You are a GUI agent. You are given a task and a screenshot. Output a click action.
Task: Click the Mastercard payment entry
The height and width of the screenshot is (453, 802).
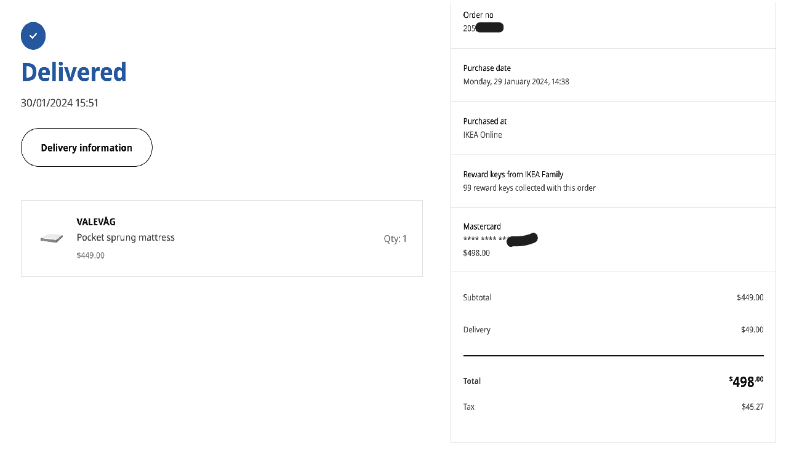[613, 239]
